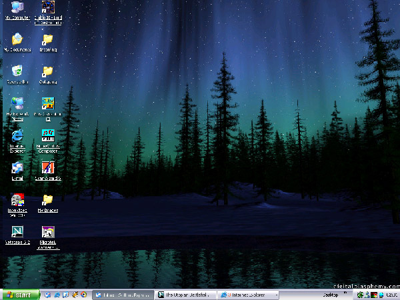The width and height of the screenshot is (400, 300).
Task: Open the Recycle Bin icon
Action: coord(17,71)
